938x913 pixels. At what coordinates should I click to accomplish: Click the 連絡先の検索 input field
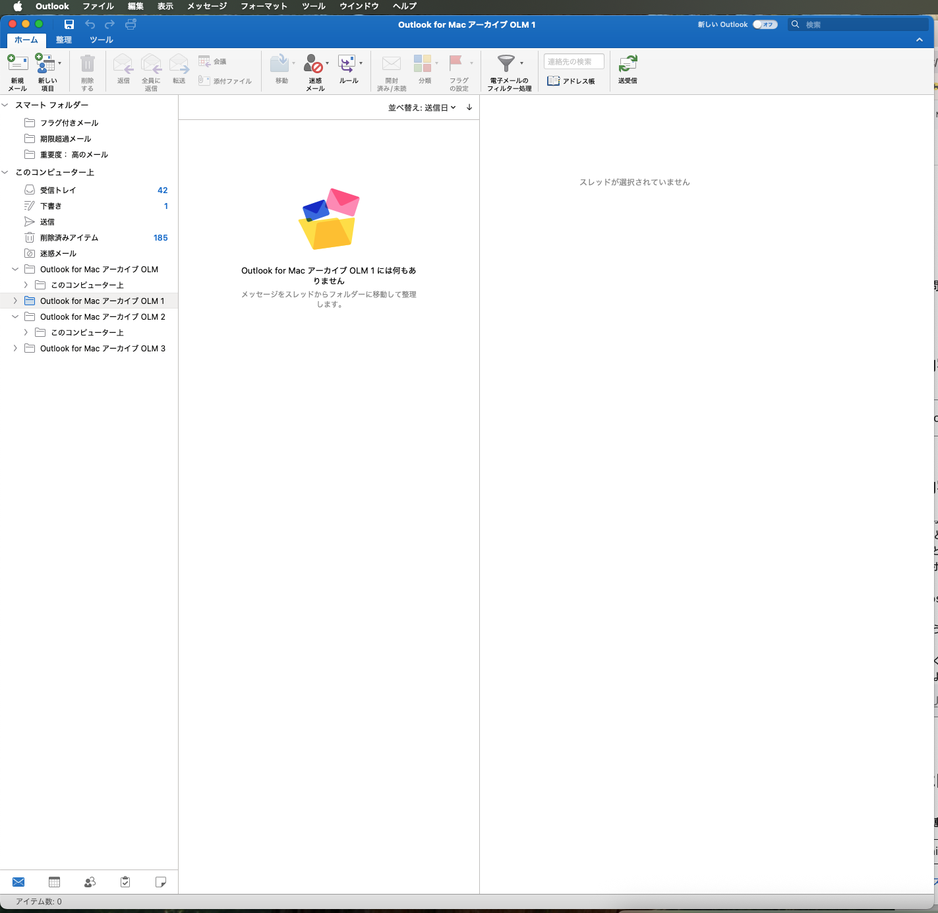pyautogui.click(x=573, y=61)
